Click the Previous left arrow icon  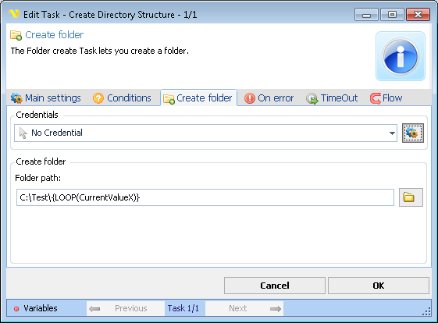94,308
